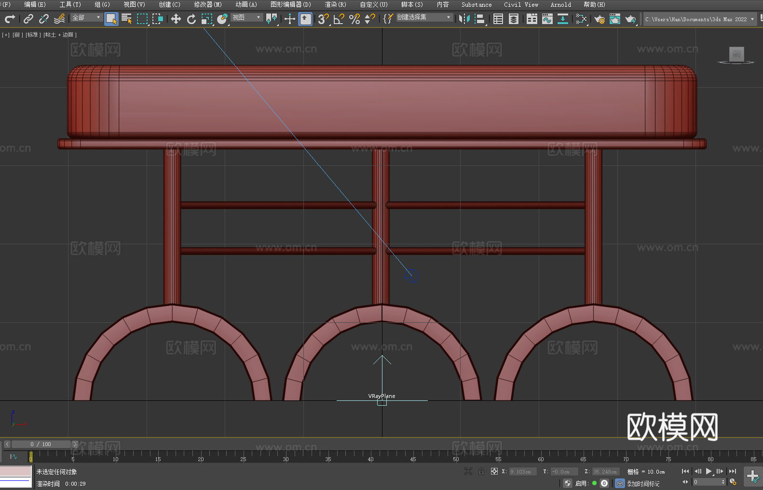The width and height of the screenshot is (763, 490).
Task: Open the reference coordinate system dropdown 视图
Action: pos(246,17)
